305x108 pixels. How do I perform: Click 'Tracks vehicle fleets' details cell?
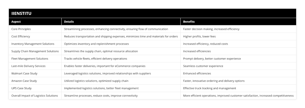click(96, 59)
